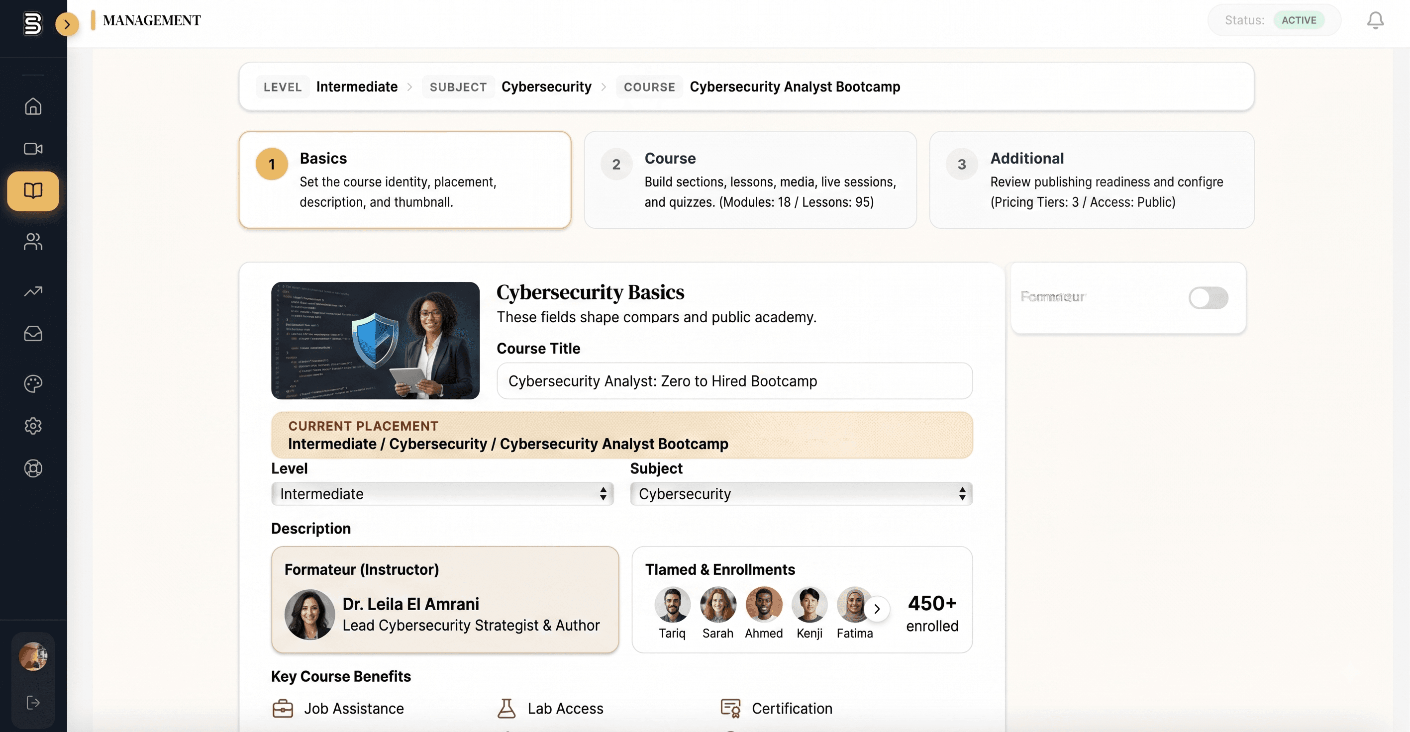
Task: Expand the sidebar with the yellow arrow button
Action: pos(67,24)
